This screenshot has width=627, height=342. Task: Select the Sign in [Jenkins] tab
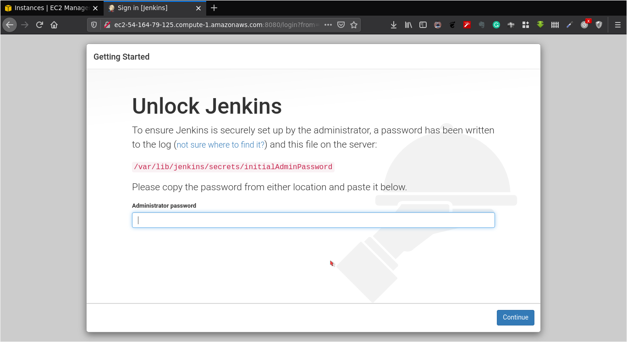[x=155, y=8]
